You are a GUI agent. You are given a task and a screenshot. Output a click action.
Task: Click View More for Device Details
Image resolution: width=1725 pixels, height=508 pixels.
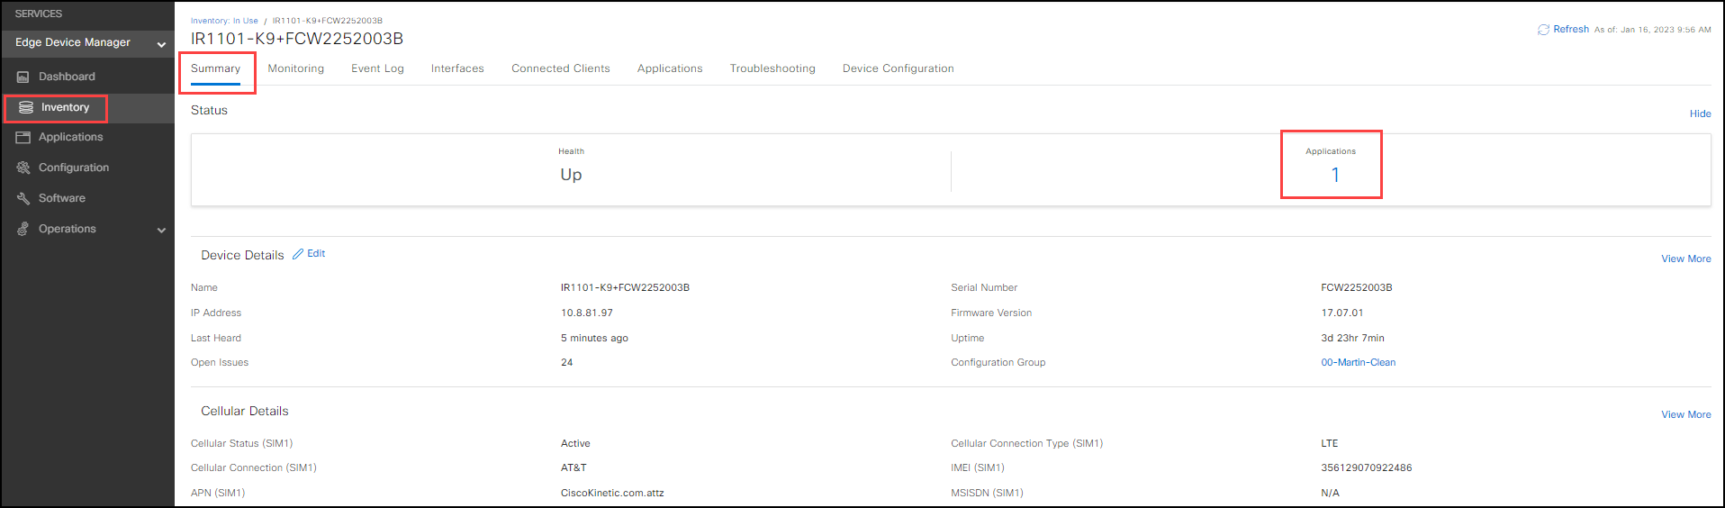tap(1685, 259)
